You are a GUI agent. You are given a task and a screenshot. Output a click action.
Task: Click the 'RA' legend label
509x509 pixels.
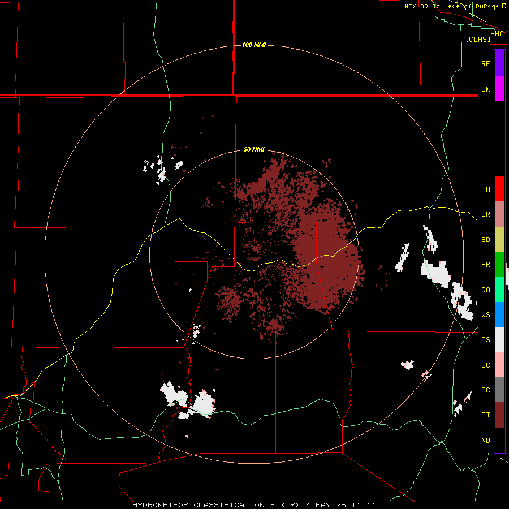[485, 290]
